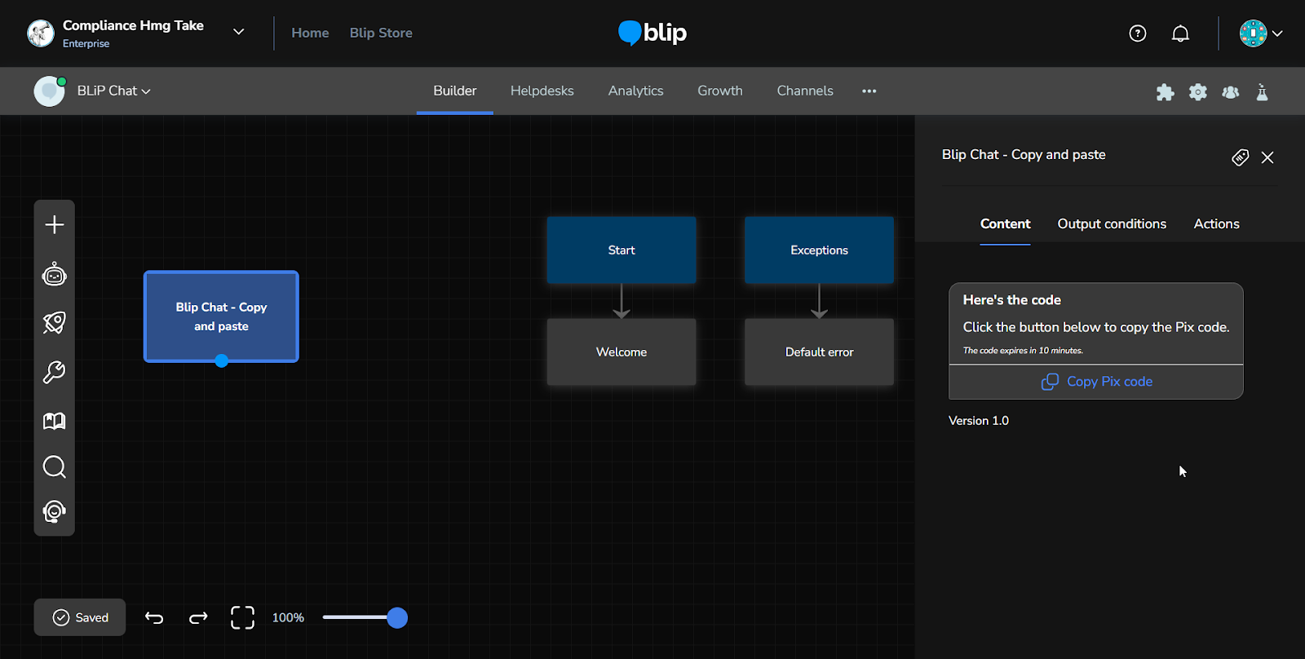The height and width of the screenshot is (659, 1305).
Task: Click the zoom slider handle
Action: pyautogui.click(x=397, y=617)
